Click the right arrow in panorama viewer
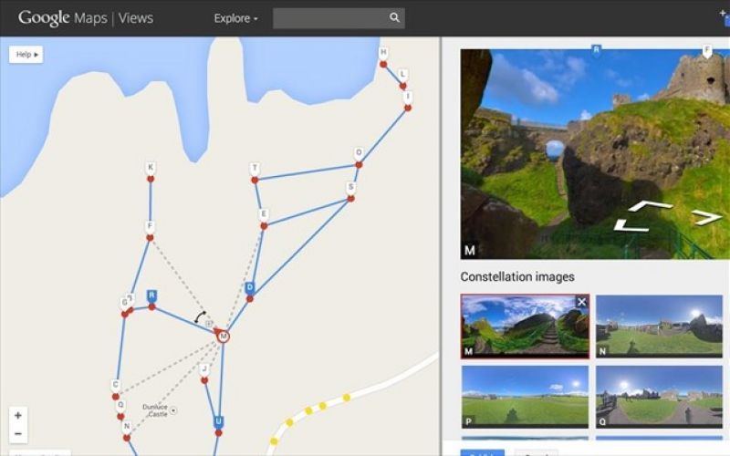The height and width of the screenshot is (456, 730). coord(707,216)
